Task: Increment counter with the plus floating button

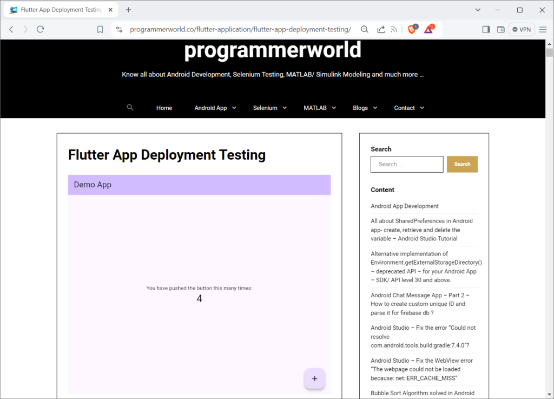Action: tap(314, 378)
